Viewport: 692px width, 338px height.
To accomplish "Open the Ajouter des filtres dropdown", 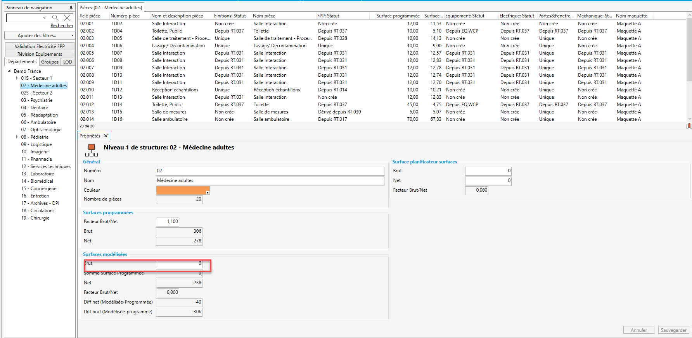I will (x=40, y=36).
